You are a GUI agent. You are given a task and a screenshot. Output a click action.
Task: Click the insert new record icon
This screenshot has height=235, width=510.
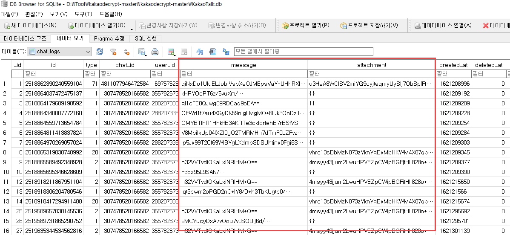point(171,52)
